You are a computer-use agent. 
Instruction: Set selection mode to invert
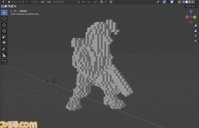(12, 6)
